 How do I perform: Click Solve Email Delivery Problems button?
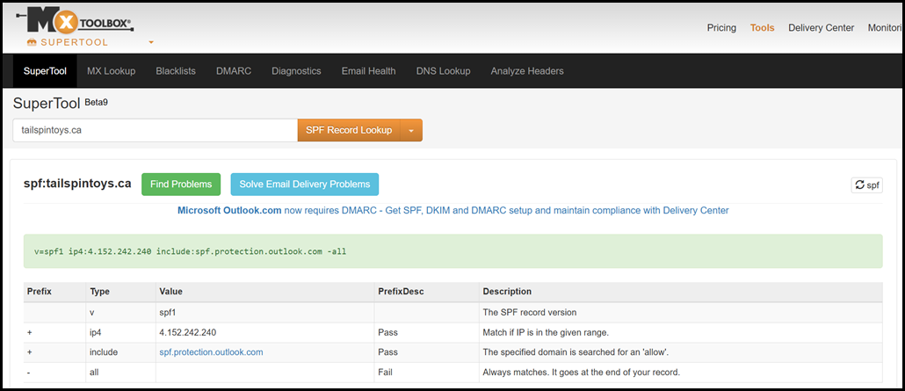(x=305, y=185)
